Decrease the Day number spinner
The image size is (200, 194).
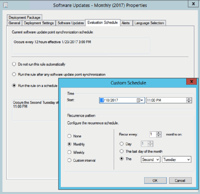[x=150, y=145]
